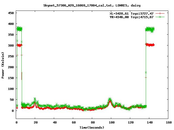Click the Time(Seconds) x-axis label
Image resolution: width=174 pixels, height=130 pixels.
[x=92, y=128]
